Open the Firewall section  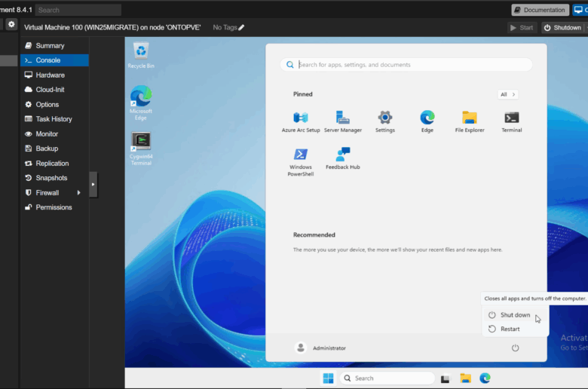point(47,192)
